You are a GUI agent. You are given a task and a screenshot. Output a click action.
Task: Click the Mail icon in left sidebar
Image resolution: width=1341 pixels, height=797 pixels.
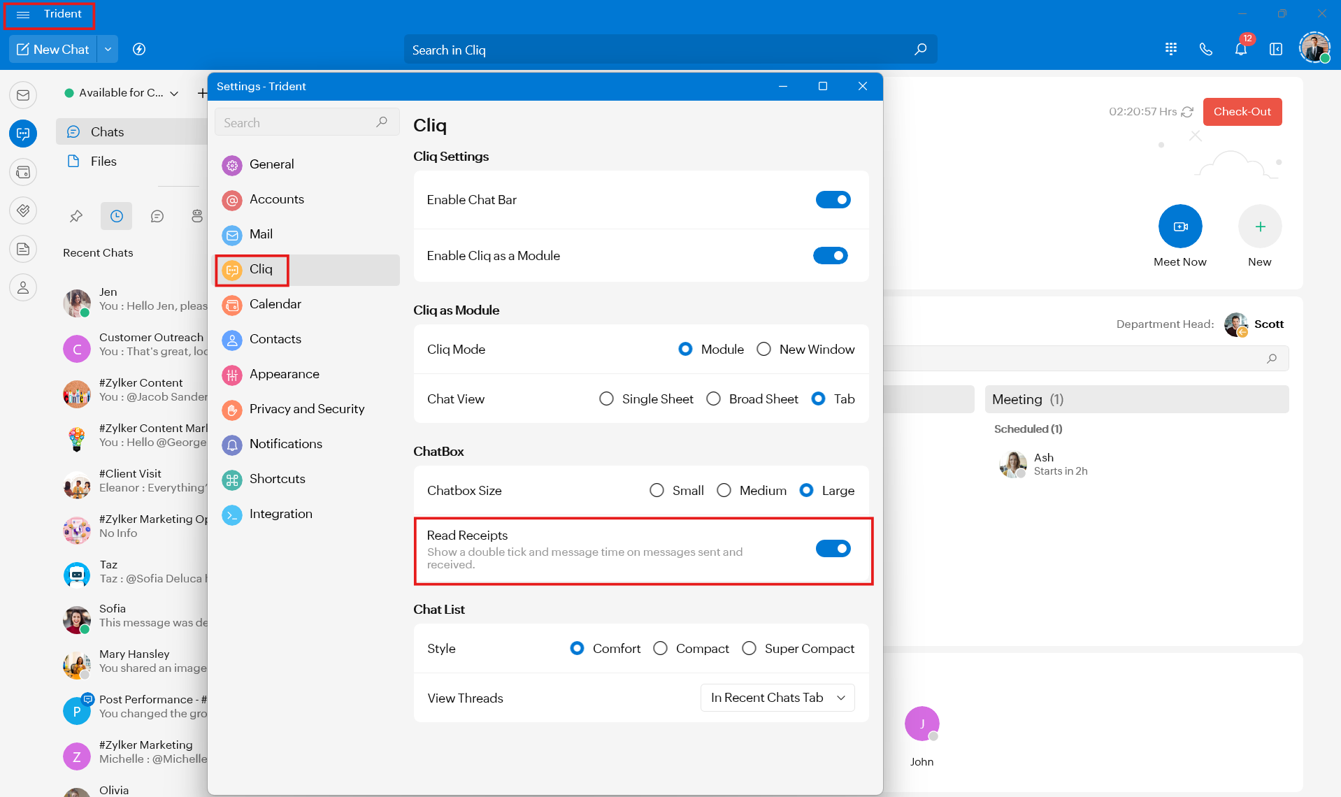point(23,95)
